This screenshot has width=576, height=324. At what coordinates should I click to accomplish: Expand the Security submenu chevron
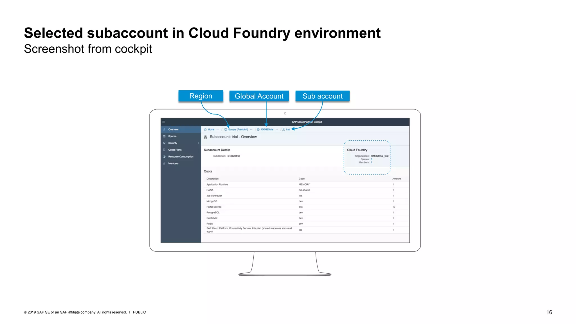198,143
